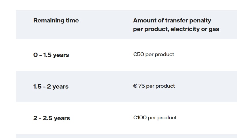Click the "0 - 1.5 years" row label
The height and width of the screenshot is (138, 237).
tap(51, 55)
